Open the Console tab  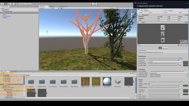[14, 72]
